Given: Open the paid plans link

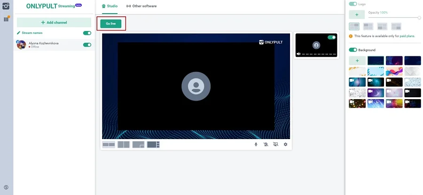Looking at the screenshot, I should [x=407, y=36].
